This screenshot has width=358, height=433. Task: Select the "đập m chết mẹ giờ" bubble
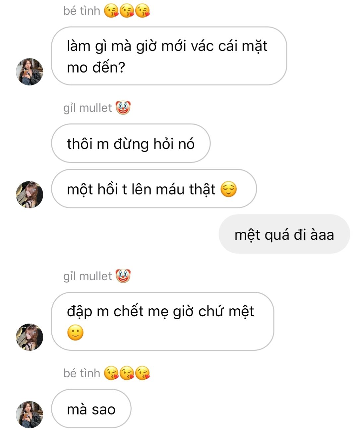tap(162, 321)
